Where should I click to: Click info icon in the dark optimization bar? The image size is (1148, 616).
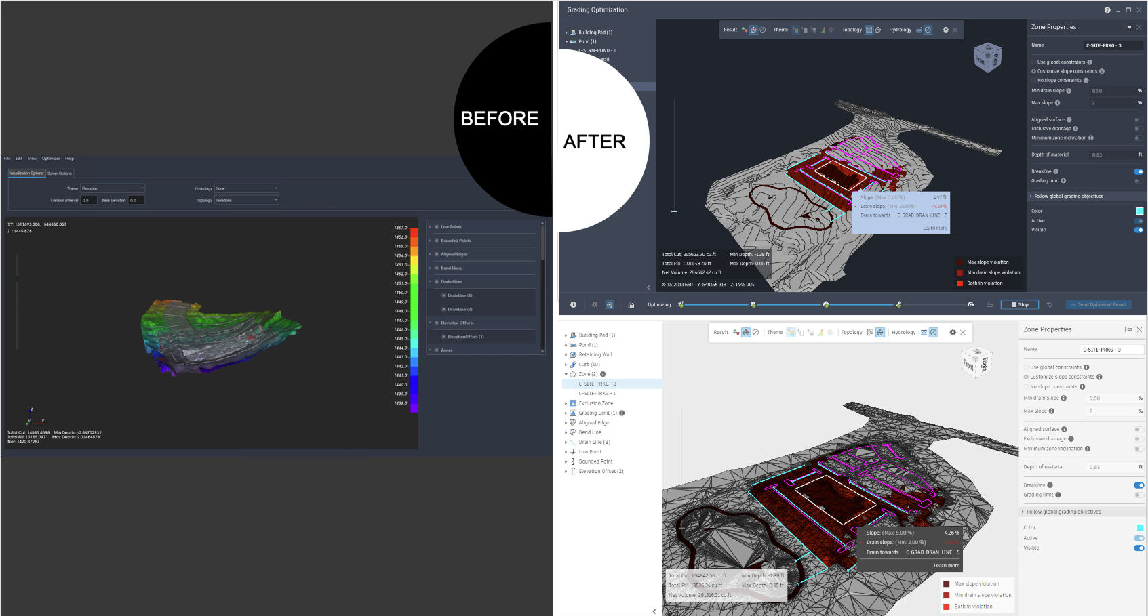coord(573,305)
